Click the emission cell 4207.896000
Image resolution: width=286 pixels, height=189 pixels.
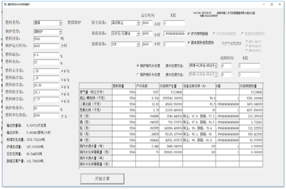(x=251, y=110)
